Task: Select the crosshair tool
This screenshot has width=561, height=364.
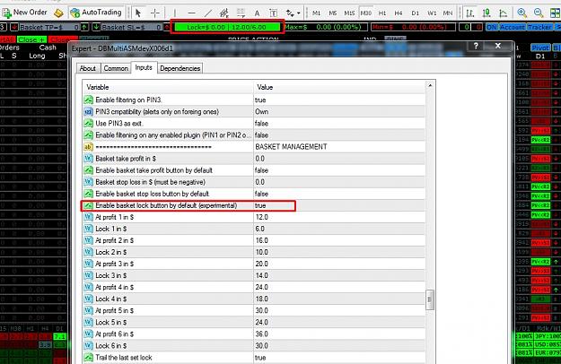Action: point(155,13)
